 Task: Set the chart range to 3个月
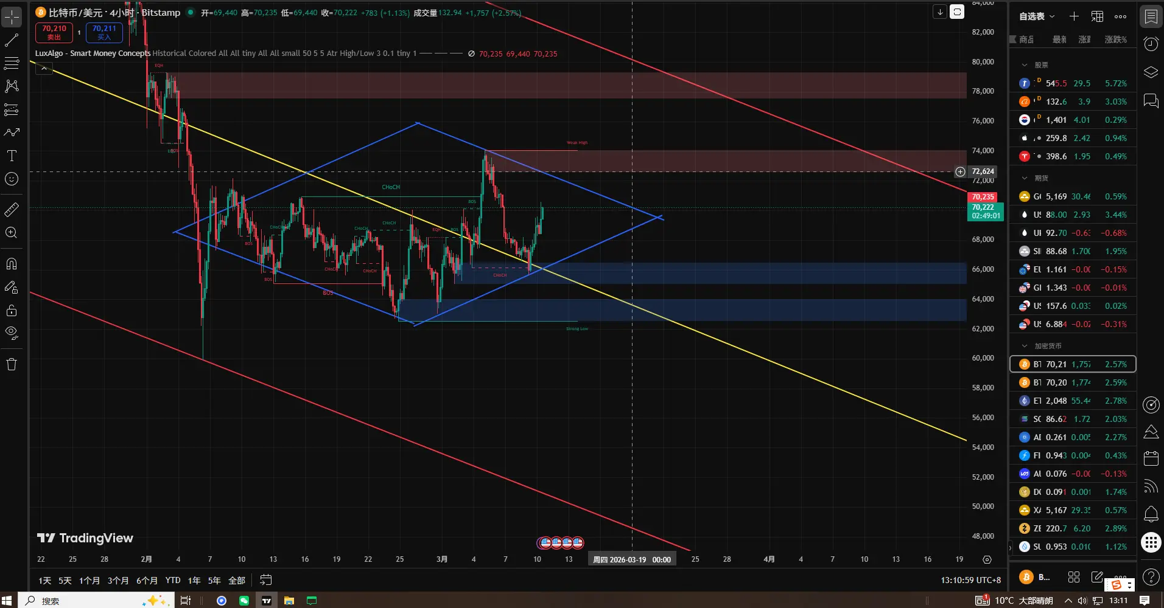coord(118,581)
